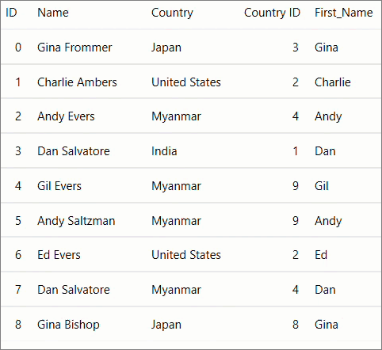
Task: Click the Andy Saltzman name cell
Action: 76,221
